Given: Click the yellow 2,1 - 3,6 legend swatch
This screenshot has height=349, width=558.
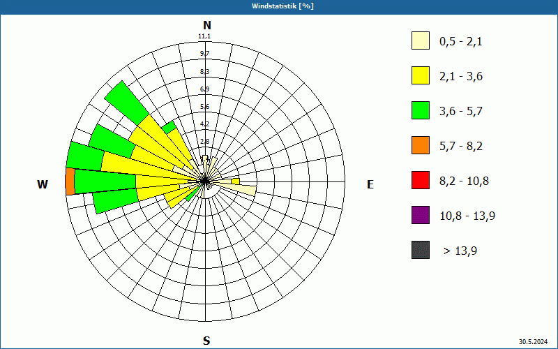Looking at the screenshot, I should coord(421,75).
